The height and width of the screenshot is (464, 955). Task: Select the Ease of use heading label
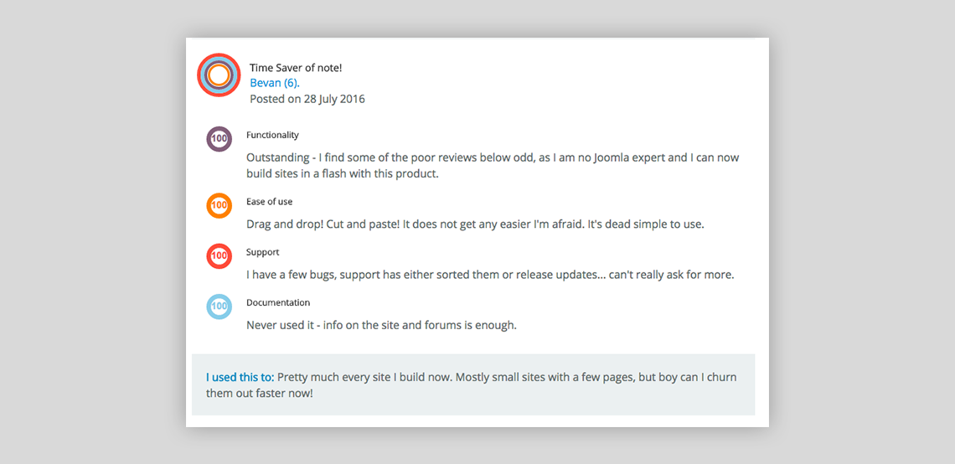coord(269,202)
